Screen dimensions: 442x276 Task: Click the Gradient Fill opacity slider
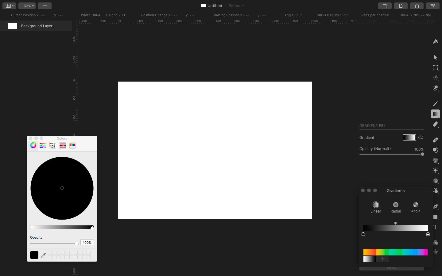(392, 154)
